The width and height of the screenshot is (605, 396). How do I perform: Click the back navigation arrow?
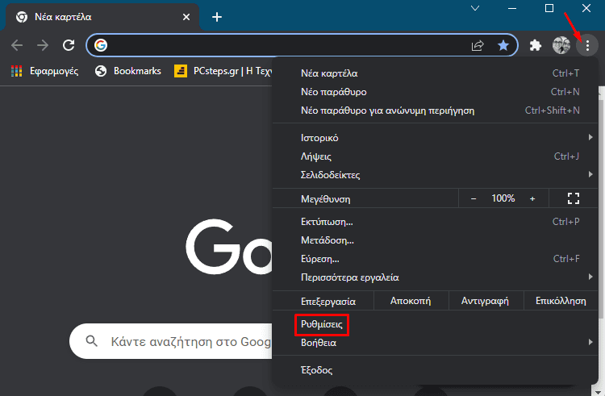17,45
